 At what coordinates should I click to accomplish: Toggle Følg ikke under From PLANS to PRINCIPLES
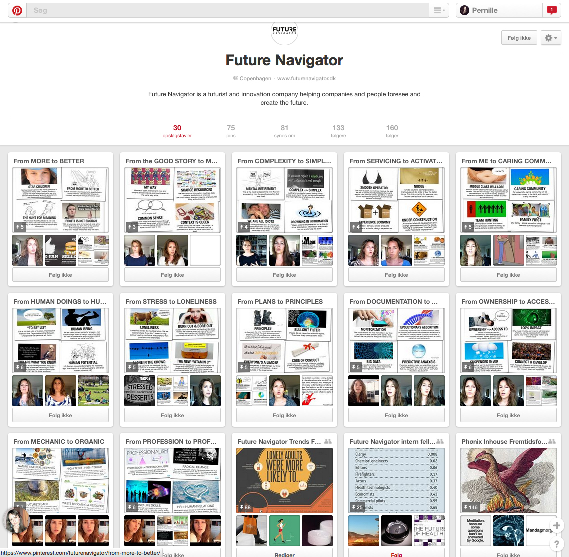(284, 415)
